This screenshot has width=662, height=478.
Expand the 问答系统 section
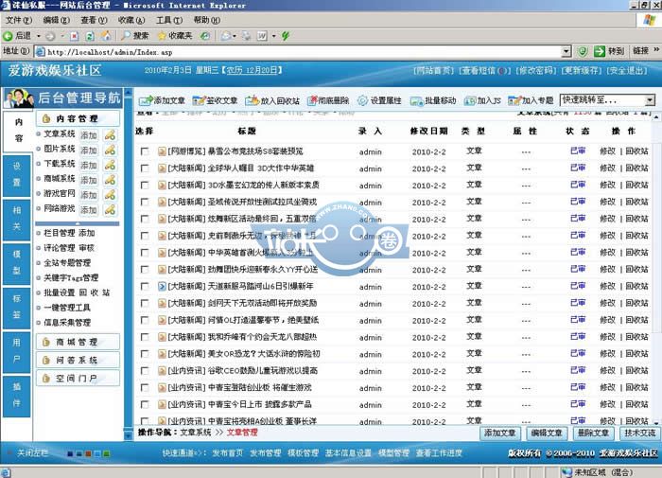click(78, 360)
